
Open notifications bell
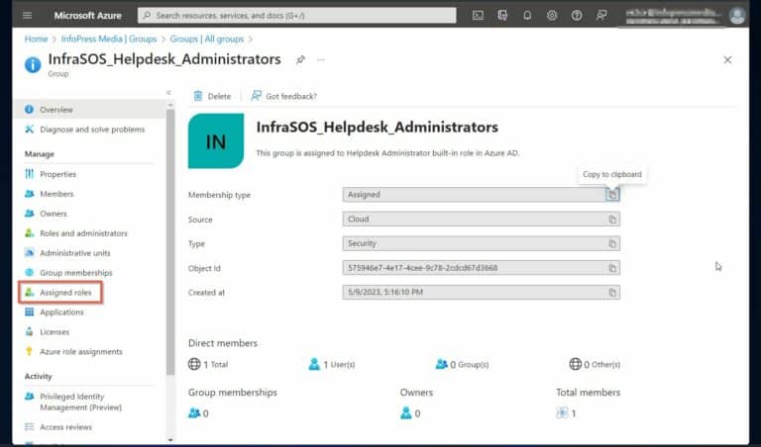[527, 16]
